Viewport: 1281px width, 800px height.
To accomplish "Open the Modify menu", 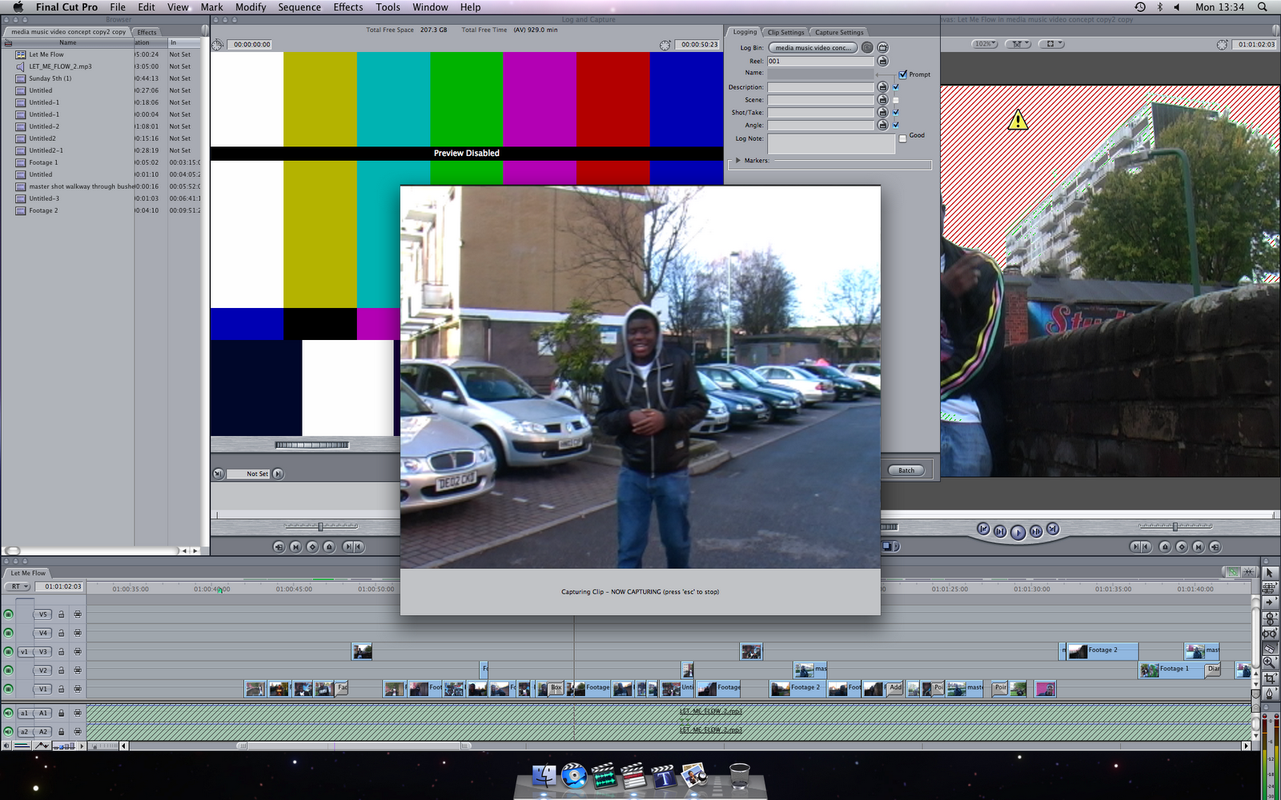I will (x=251, y=7).
